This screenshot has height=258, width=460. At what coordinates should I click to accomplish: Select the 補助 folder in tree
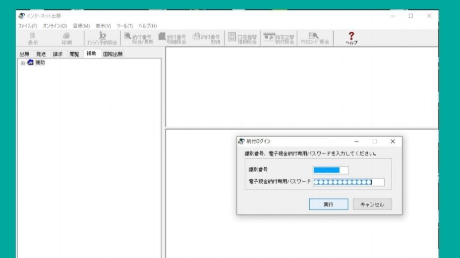(x=39, y=63)
